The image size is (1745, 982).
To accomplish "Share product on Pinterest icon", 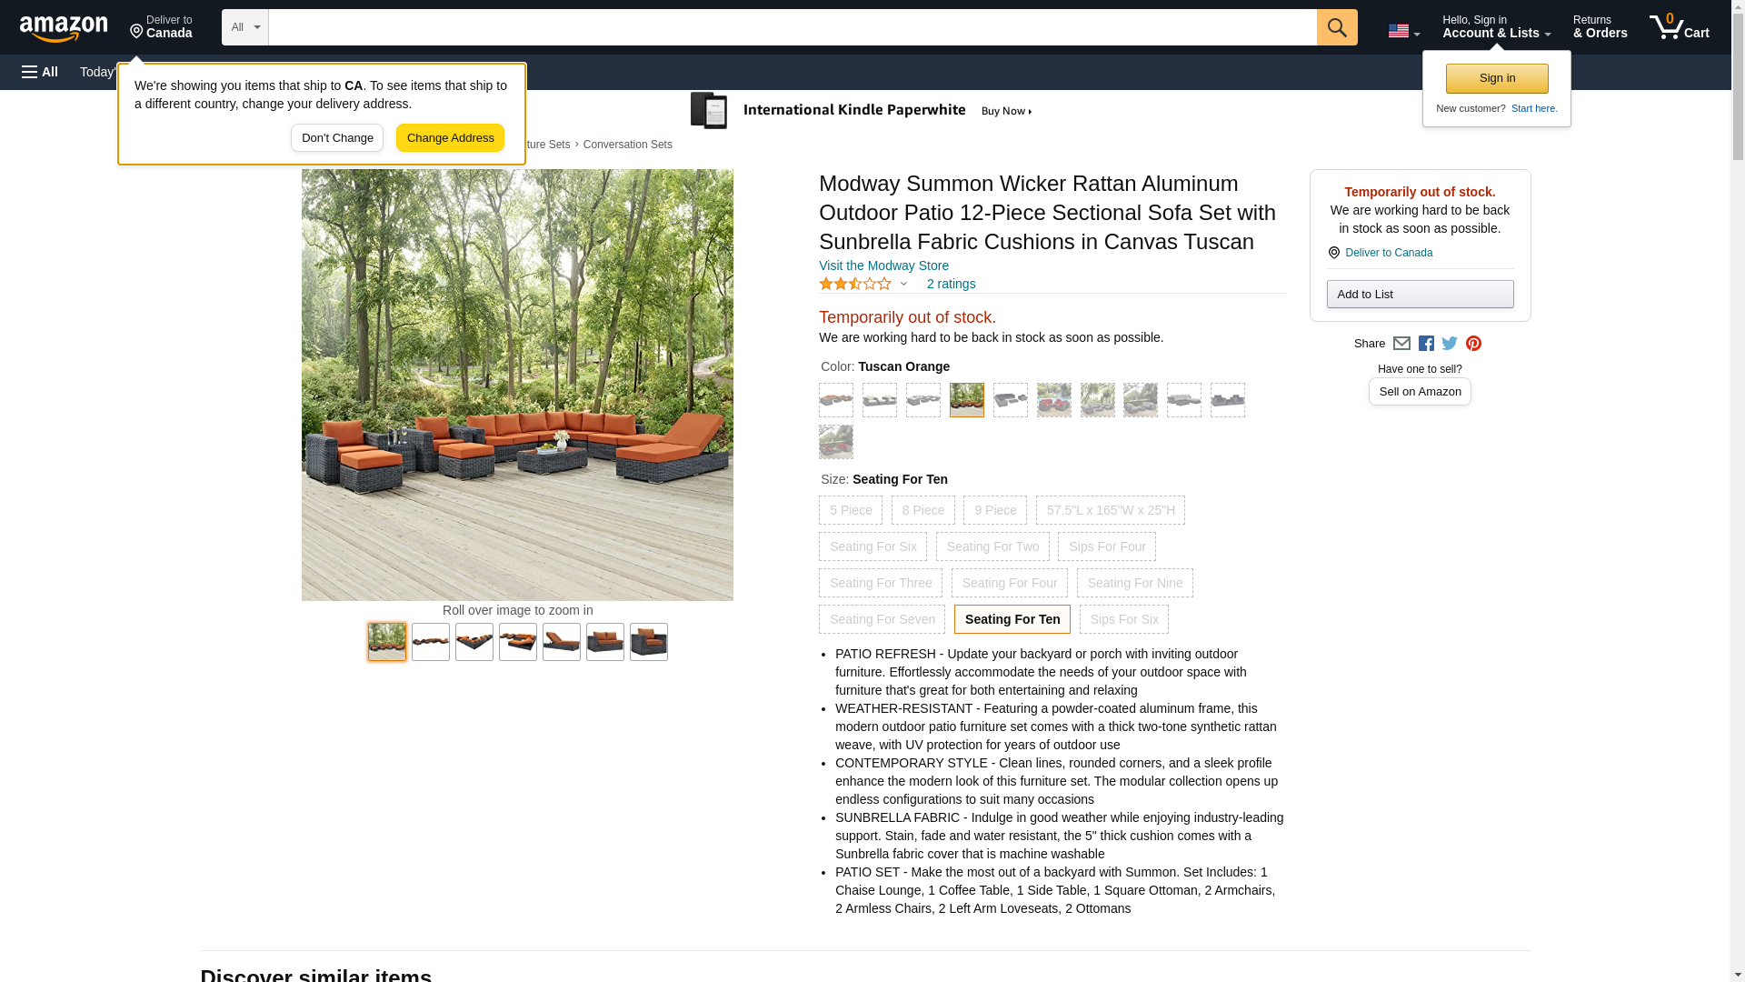I will 1473,344.
